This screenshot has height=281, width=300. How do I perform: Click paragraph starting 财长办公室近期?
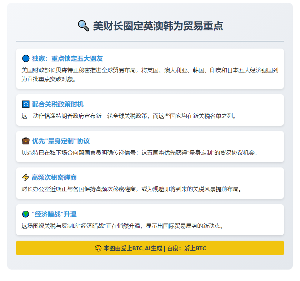click(132, 189)
